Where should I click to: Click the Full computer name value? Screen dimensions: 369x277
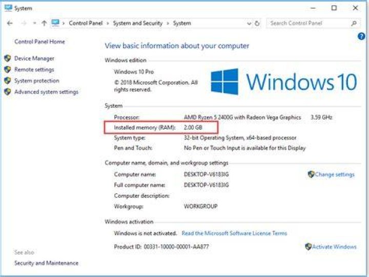pyautogui.click(x=206, y=185)
